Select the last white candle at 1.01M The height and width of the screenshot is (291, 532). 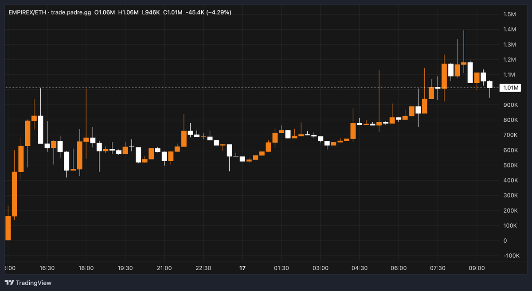490,84
